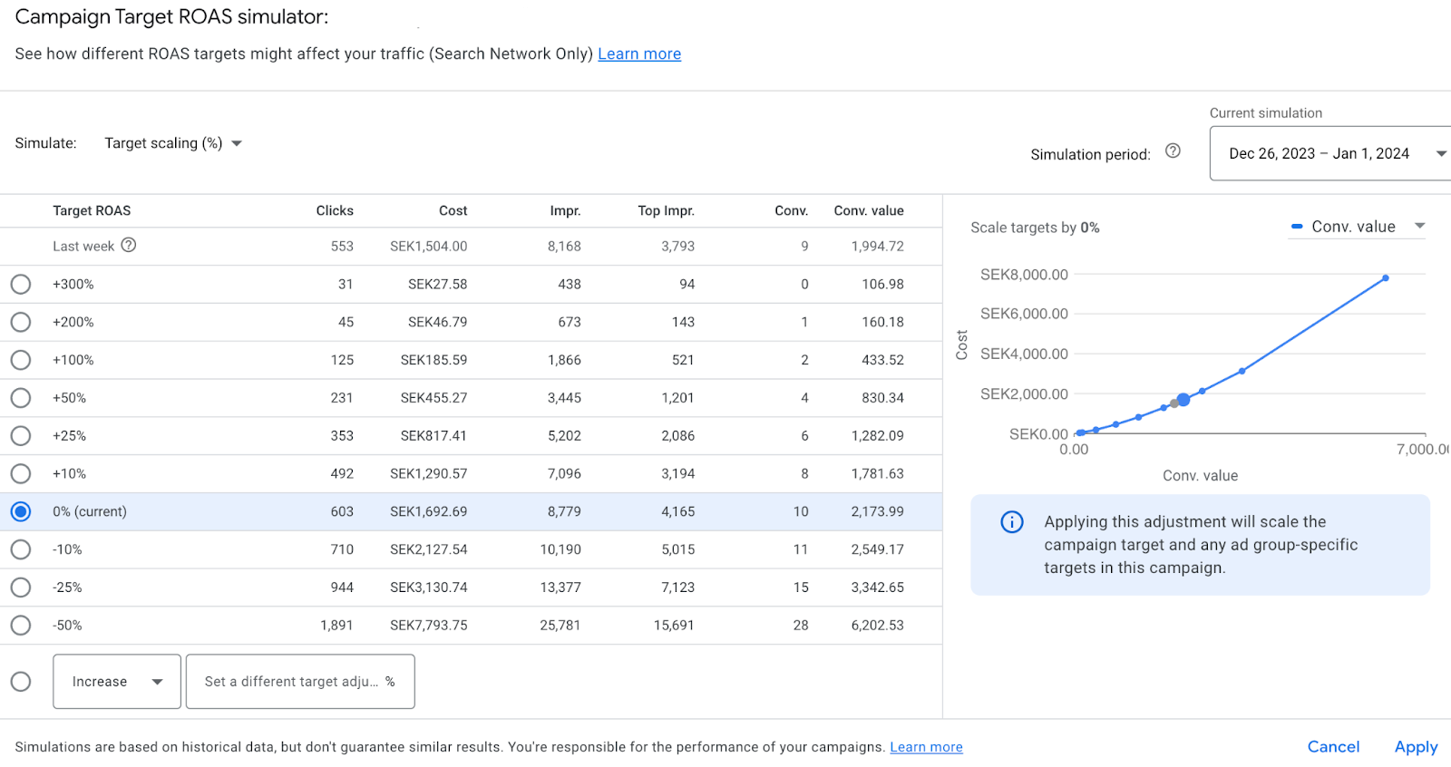Click the gray last-week point on chart
The height and width of the screenshot is (767, 1451).
pyautogui.click(x=1173, y=403)
